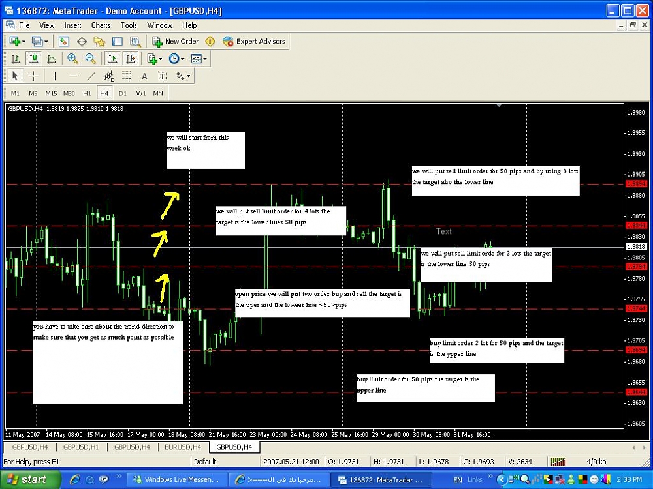Image resolution: width=653 pixels, height=489 pixels.
Task: Open the Data Window crosshair-circle icon
Action: point(82,41)
